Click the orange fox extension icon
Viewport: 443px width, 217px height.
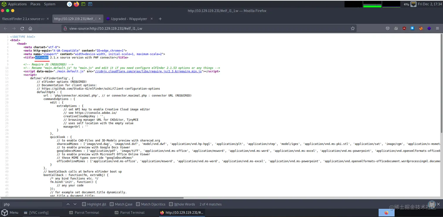pyautogui.click(x=421, y=28)
